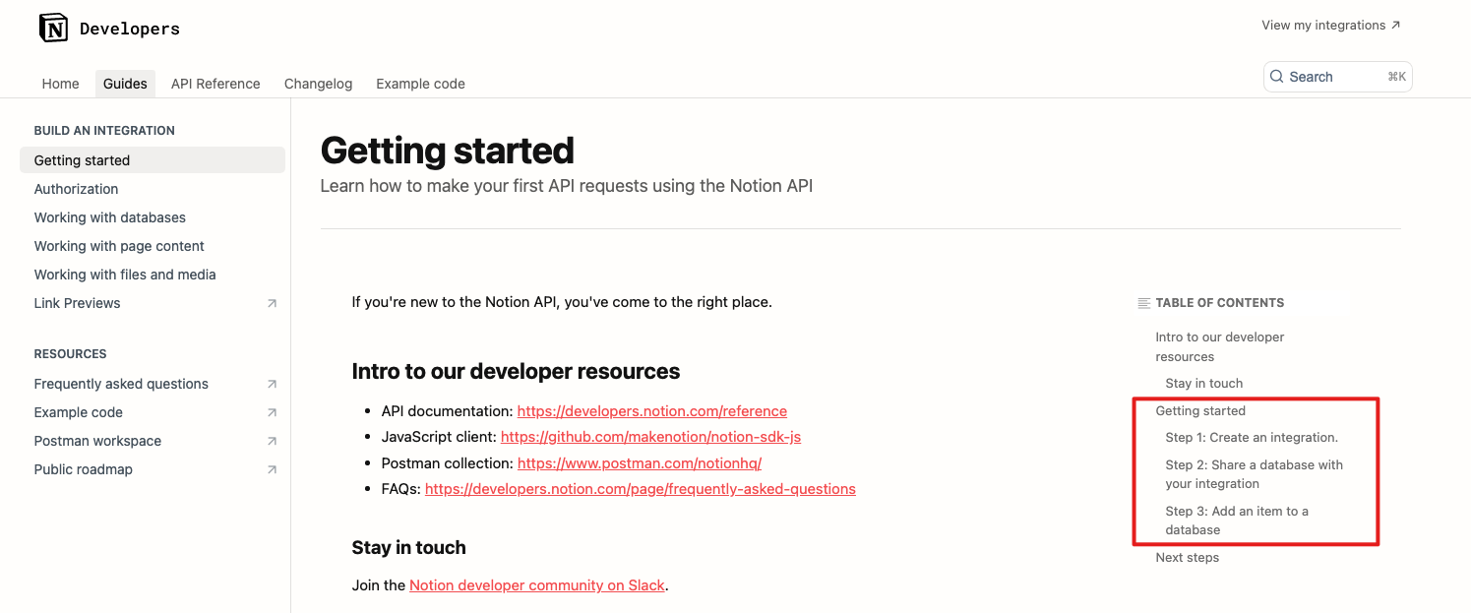Switch to the Changelog tab
Screen dimensions: 1471x613
click(318, 84)
